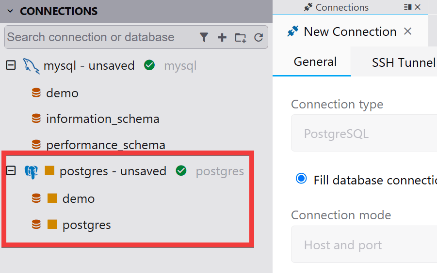Open the Connection mode Host and port dropdown
Image resolution: width=437 pixels, height=273 pixels.
(x=364, y=244)
